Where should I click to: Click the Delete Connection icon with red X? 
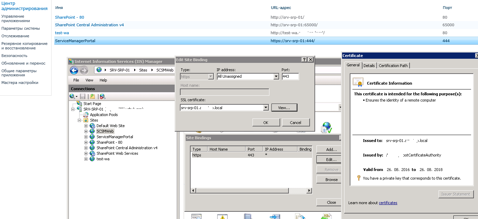[x=102, y=97]
